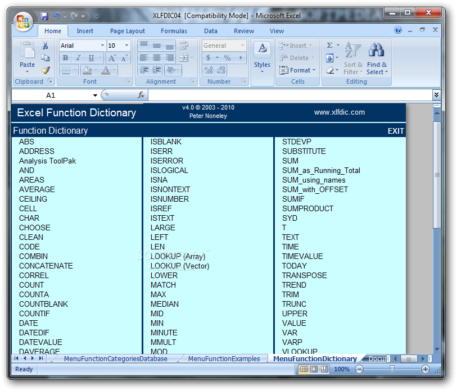This screenshot has height=391, width=457.
Task: Open the ISNUMBER function entry
Action: click(170, 199)
